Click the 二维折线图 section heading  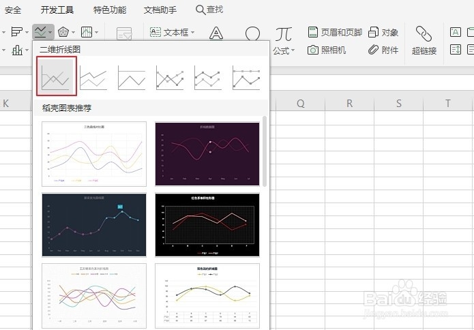tap(60, 49)
